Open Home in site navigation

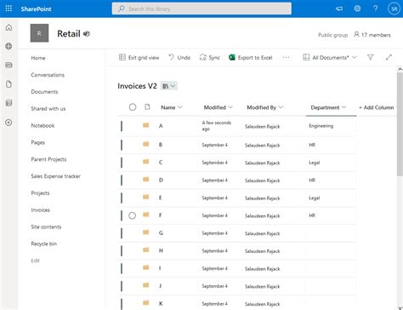click(x=38, y=58)
